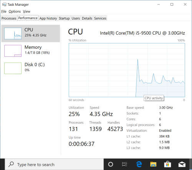Open Cortana circle icon on taskbar
The image size is (192, 170).
point(111,164)
